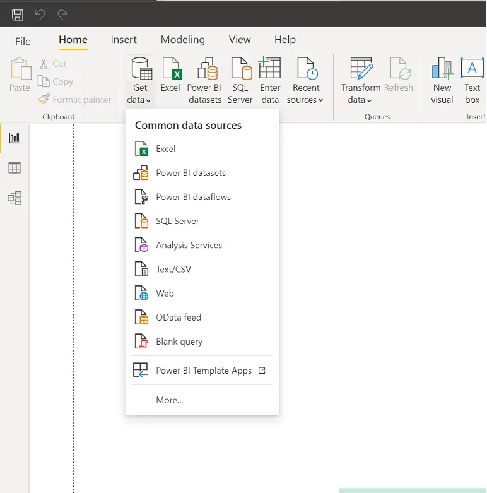Select Power BI dataflows menu entry

[202, 197]
